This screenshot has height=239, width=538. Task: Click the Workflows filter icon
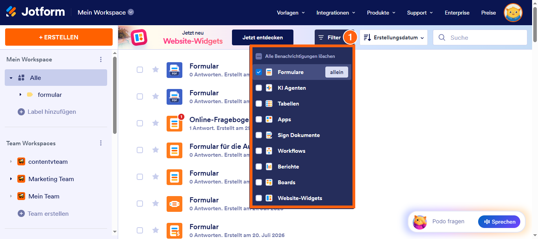point(269,151)
